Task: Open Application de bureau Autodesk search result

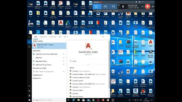Action: click(46, 54)
